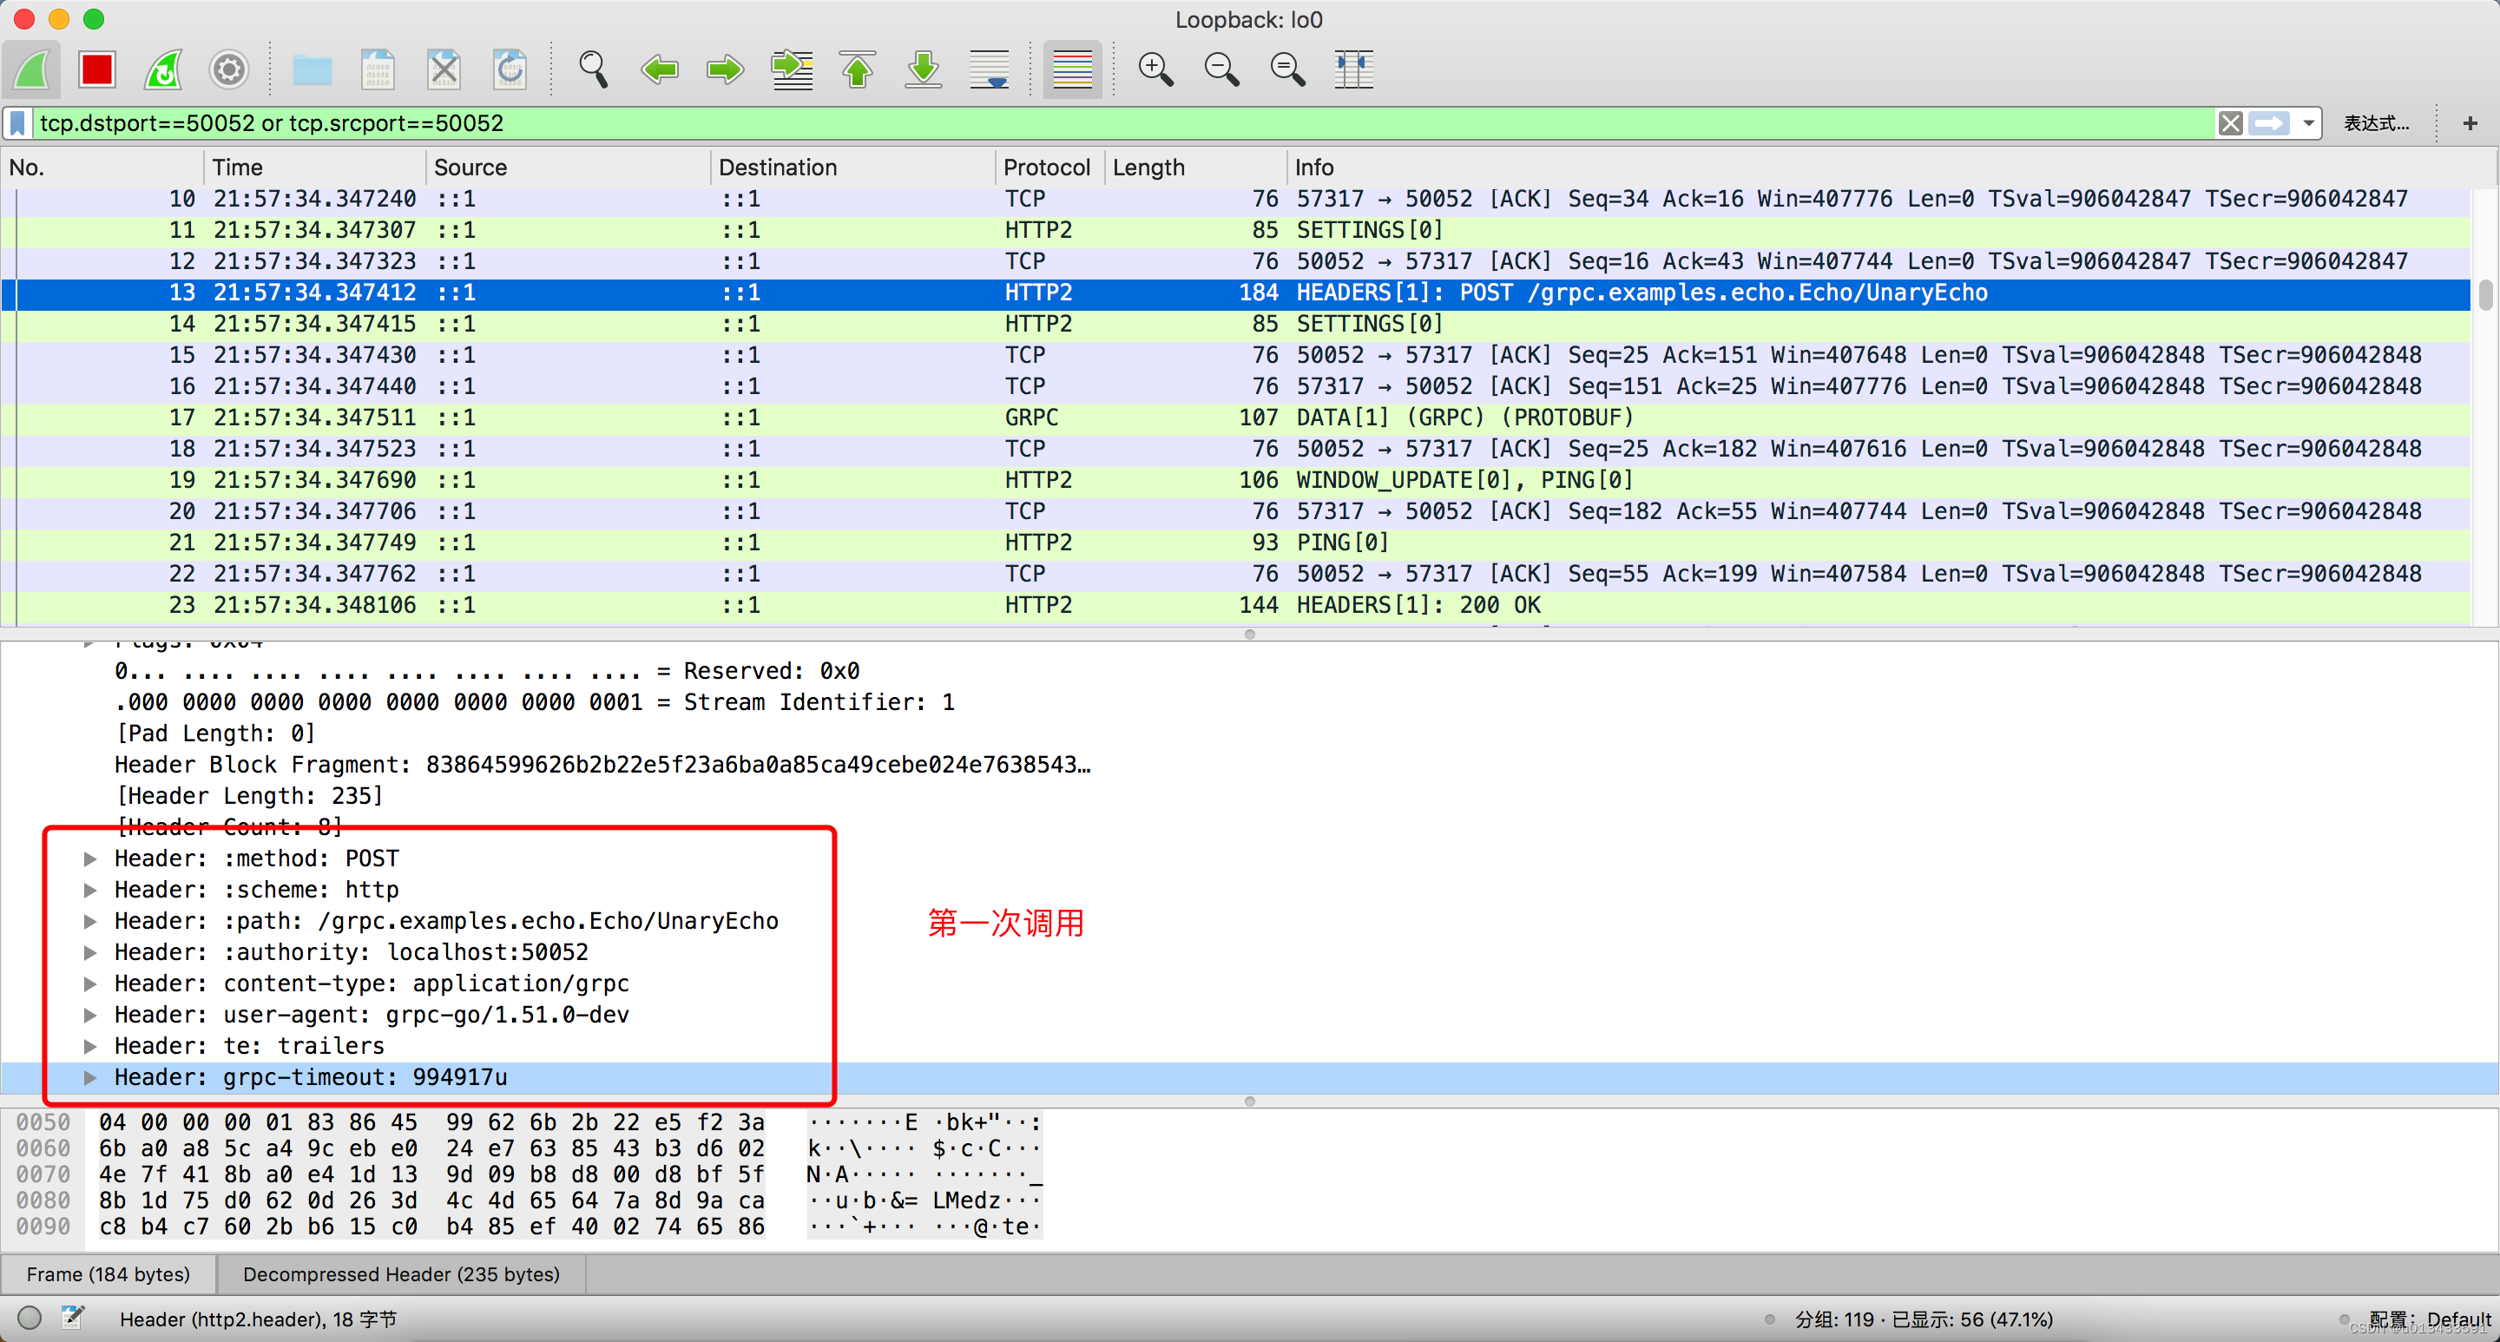Restart the current capture with green fin icon
Image resolution: width=2500 pixels, height=1342 pixels.
tap(163, 69)
